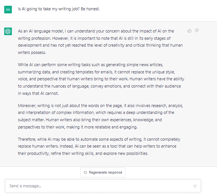Click the phrase 'Human writers have the ability'
217x195 pixels.
[157, 79]
